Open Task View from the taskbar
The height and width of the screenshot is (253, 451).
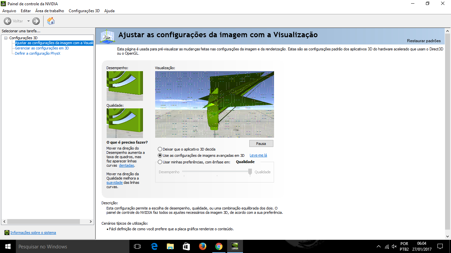pyautogui.click(x=137, y=246)
